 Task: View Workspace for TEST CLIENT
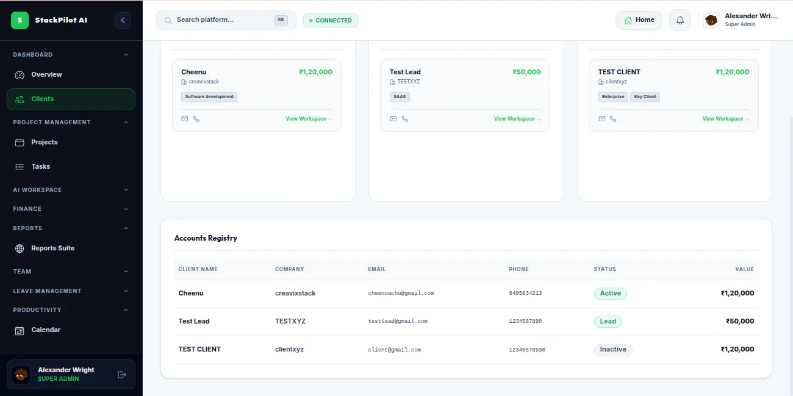[726, 119]
